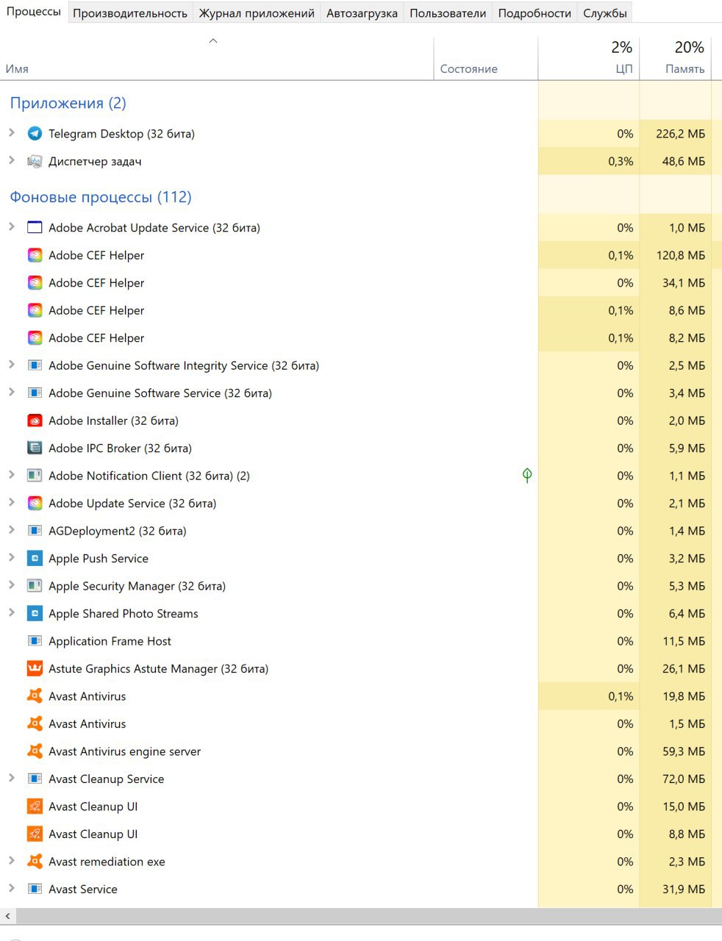
Task: Click the Adobe Acrobat Update Service icon
Action: tap(35, 227)
